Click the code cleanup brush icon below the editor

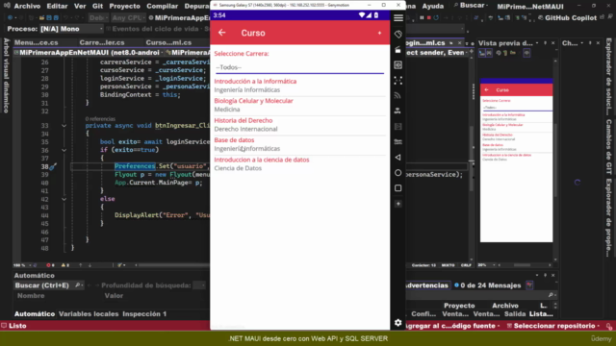point(120,265)
